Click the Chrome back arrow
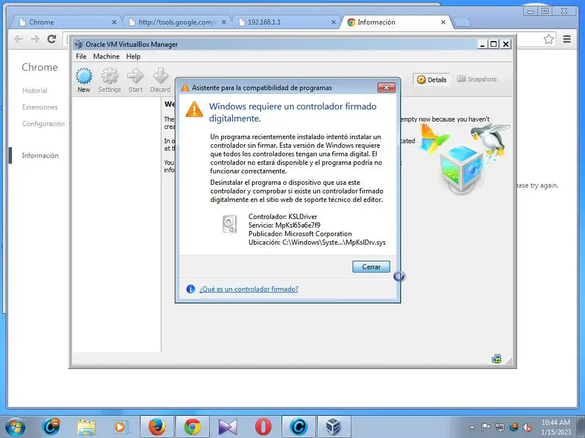 tap(18, 39)
